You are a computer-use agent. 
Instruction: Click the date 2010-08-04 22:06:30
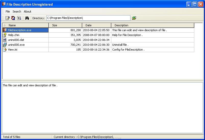[96, 45]
